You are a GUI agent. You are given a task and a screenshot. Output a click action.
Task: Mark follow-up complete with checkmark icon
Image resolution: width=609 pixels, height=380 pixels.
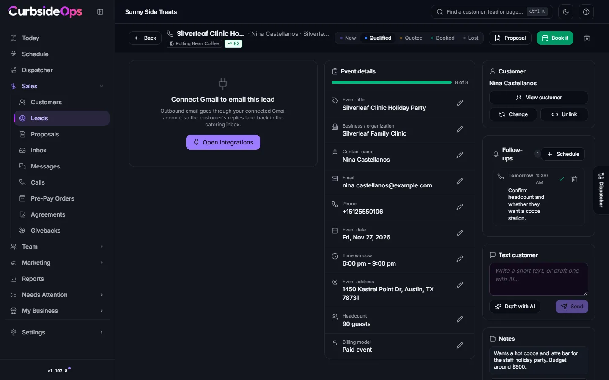(562, 179)
